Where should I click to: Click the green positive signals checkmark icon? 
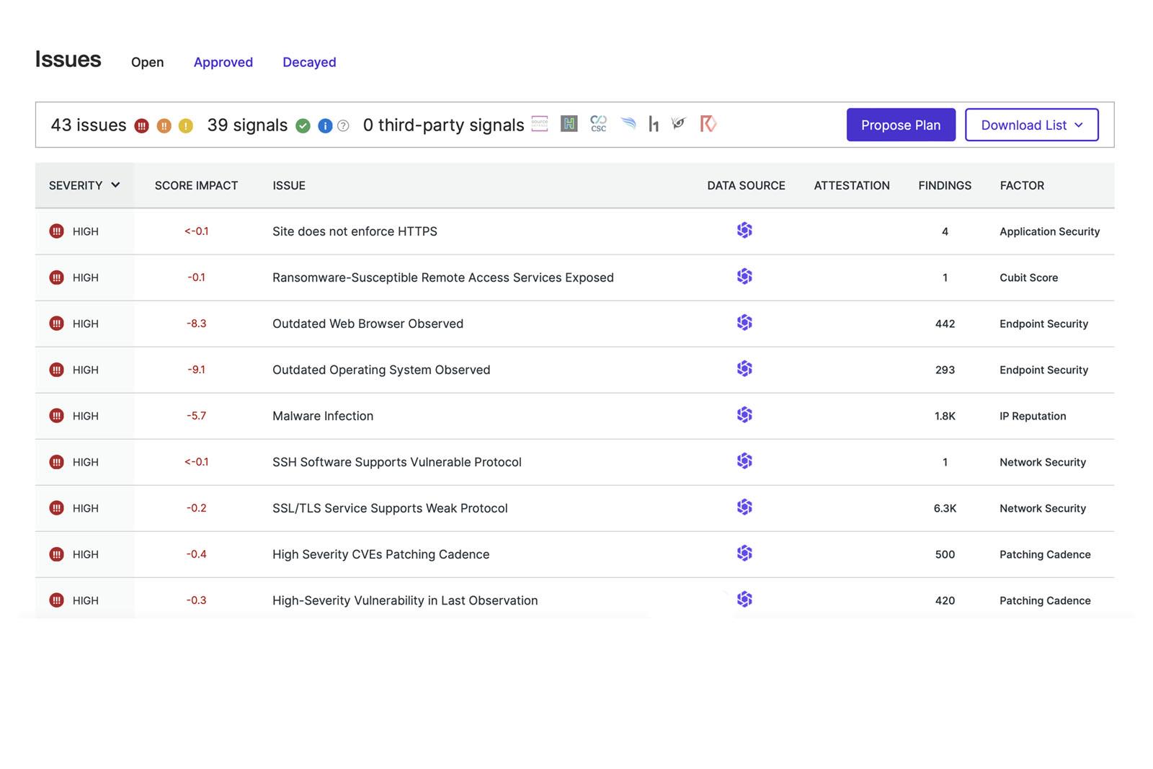coord(303,126)
